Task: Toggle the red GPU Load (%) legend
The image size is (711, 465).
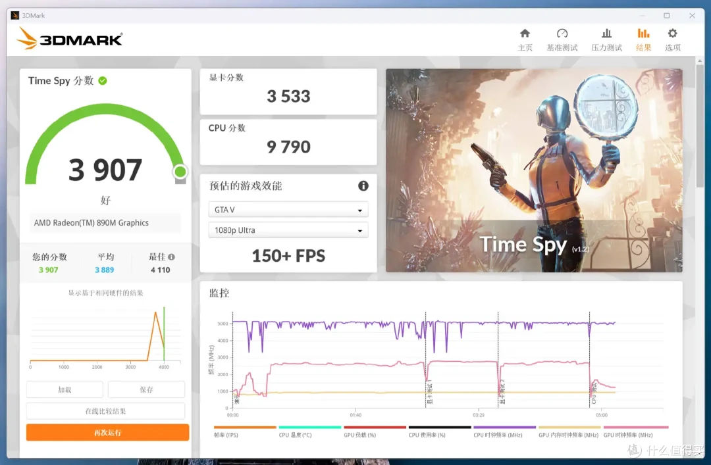Action: 375,431
